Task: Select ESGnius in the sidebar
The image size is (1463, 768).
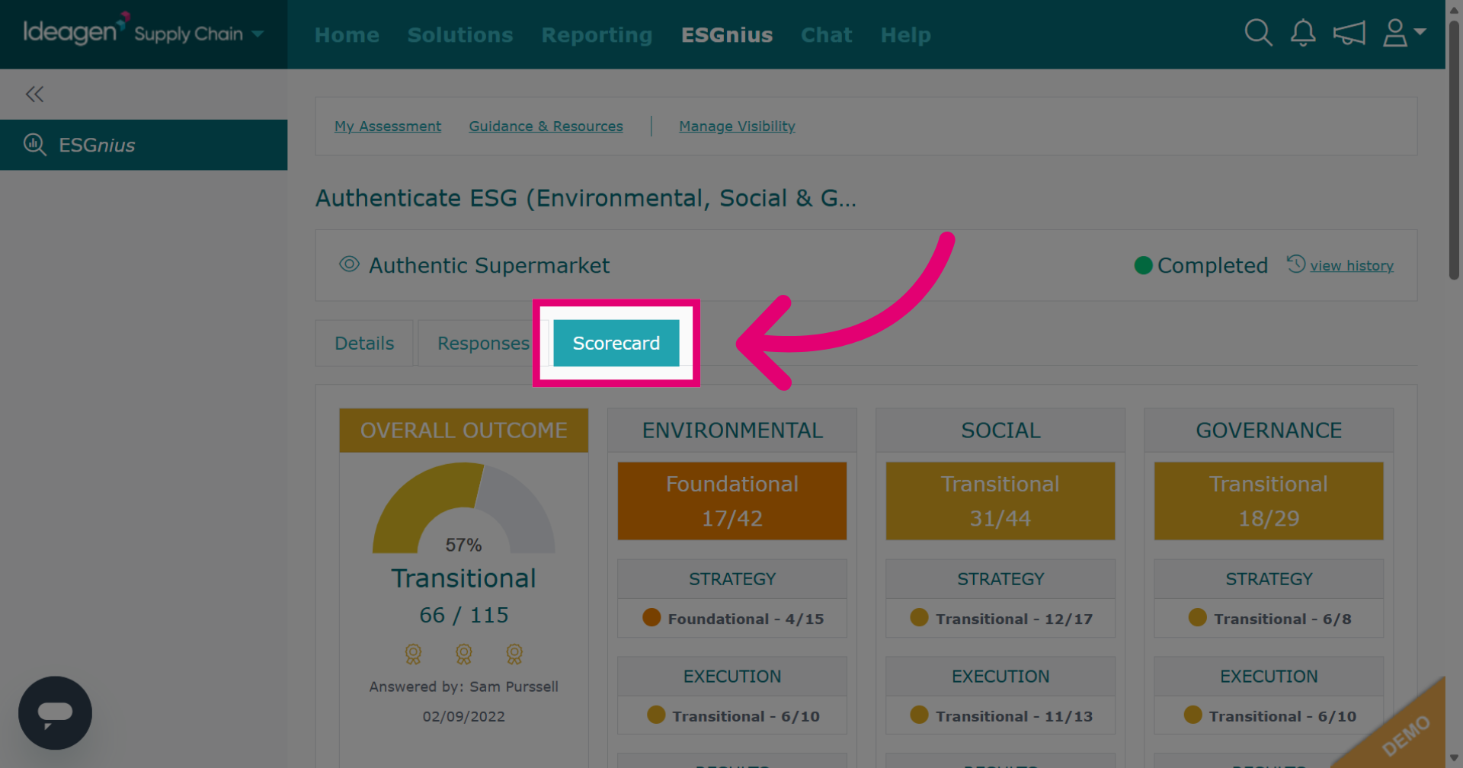Action: [x=144, y=145]
